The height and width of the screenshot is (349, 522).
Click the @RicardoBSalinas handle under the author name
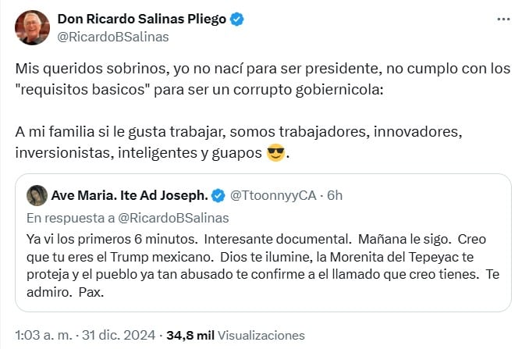(113, 36)
